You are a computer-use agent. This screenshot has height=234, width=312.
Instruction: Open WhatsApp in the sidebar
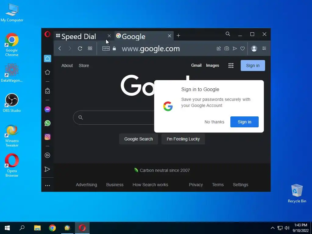click(47, 123)
